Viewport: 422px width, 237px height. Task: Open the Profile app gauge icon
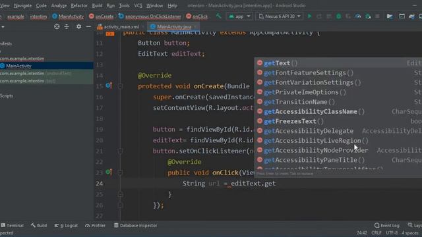358,16
